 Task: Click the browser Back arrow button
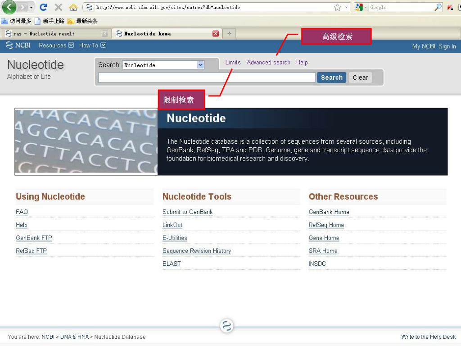(9, 7)
